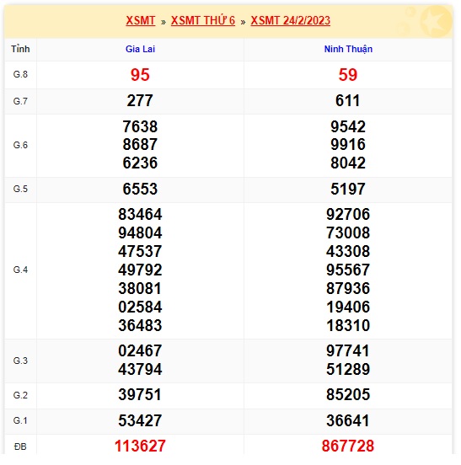Select the ĐB jackpot number 867728

coord(348,446)
